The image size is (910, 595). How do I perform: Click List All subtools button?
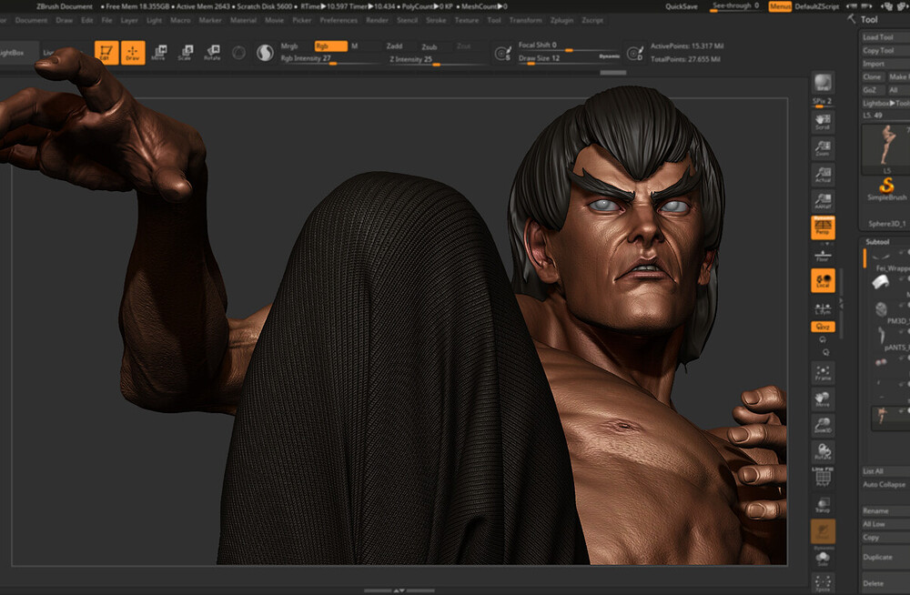pyautogui.click(x=885, y=470)
